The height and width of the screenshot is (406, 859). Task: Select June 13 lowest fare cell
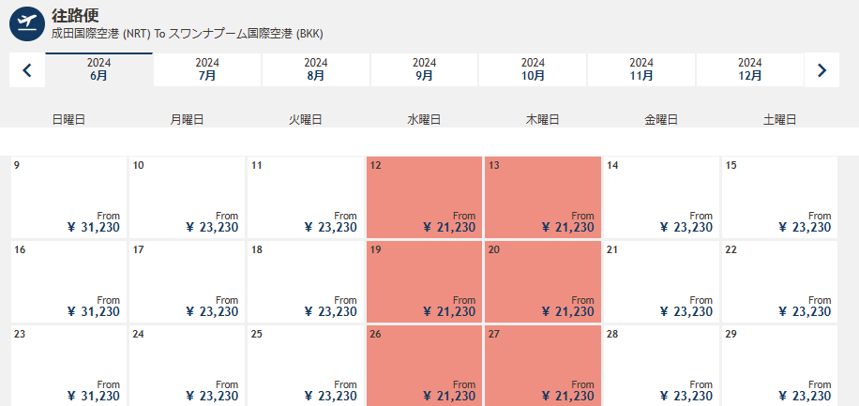[542, 197]
